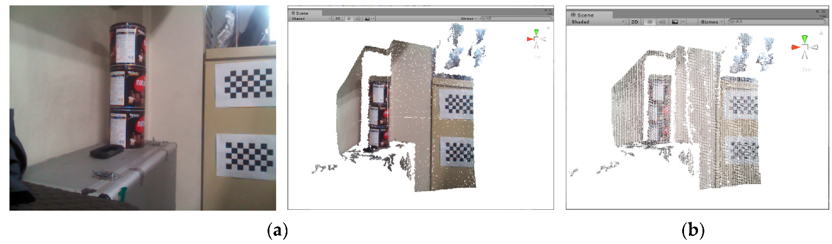Toggle scene lighting sun icon in view (a)
Screen dimensions: 832x244
click(349, 18)
